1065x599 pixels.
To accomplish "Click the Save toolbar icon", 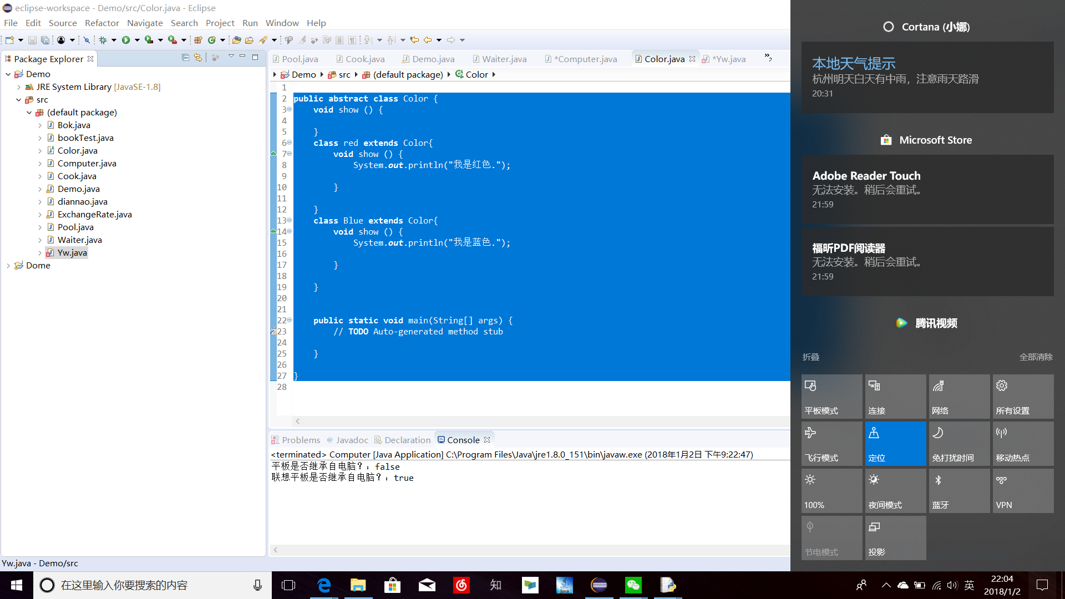I will 32,40.
